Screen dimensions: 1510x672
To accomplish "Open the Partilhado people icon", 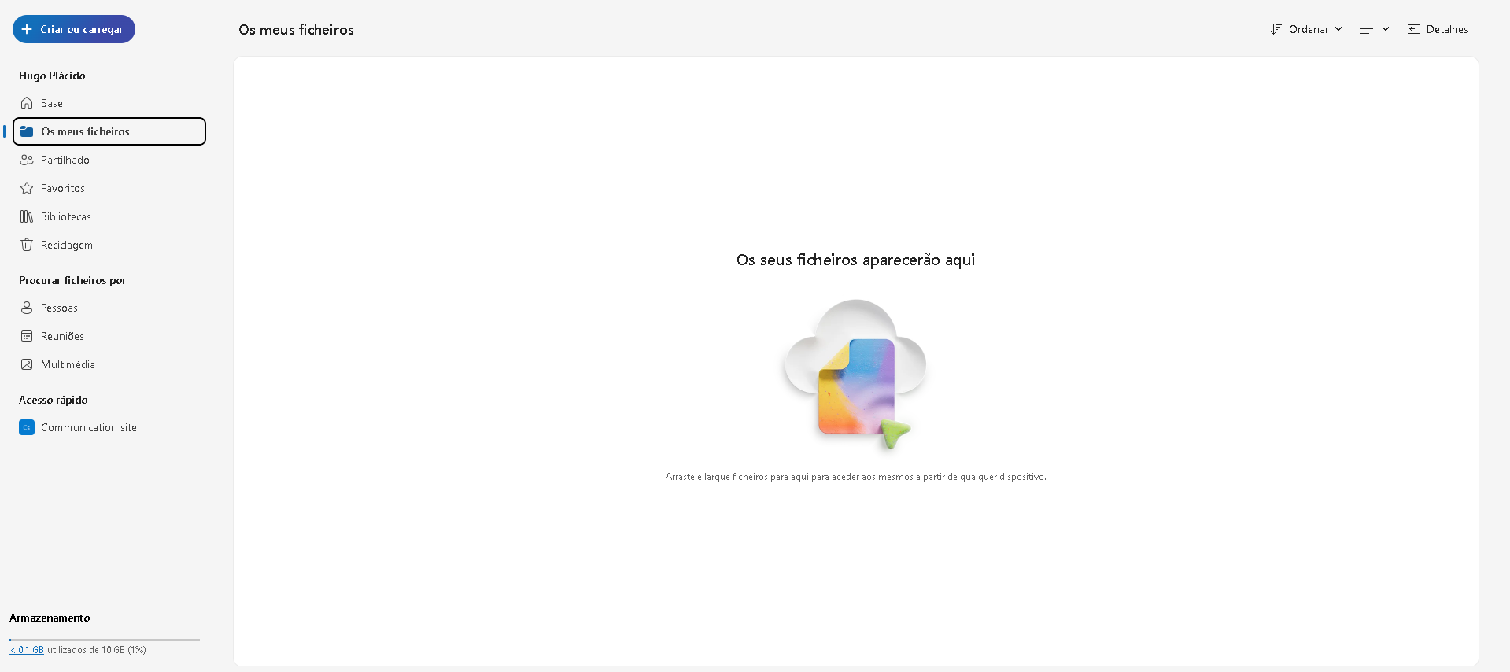I will [x=27, y=160].
